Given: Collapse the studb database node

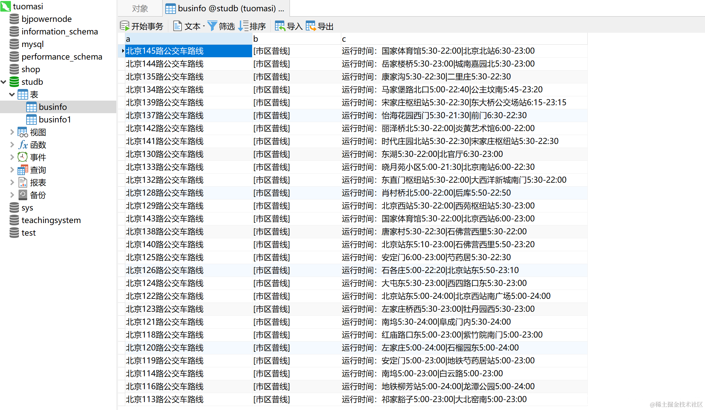Looking at the screenshot, I should 4,82.
